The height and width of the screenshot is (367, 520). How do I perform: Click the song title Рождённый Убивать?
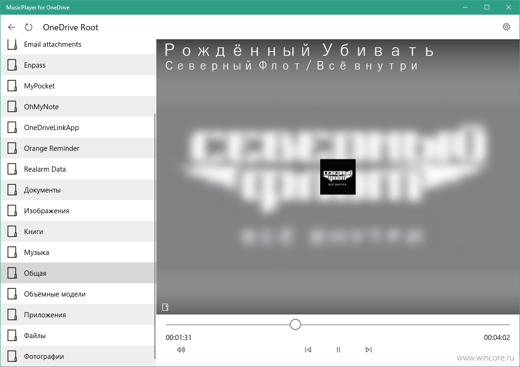click(299, 50)
